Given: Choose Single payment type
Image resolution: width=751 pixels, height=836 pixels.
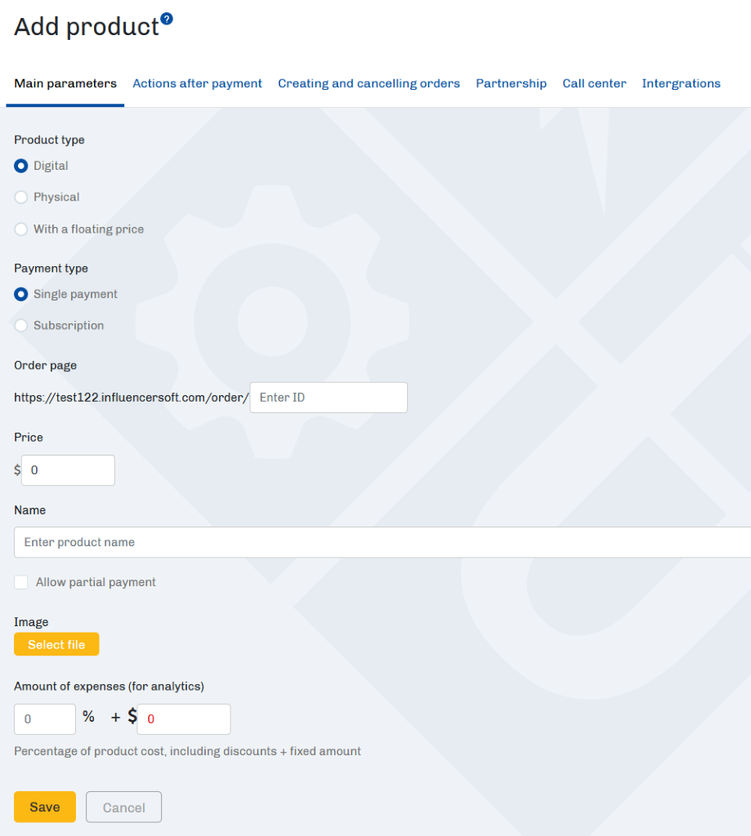Looking at the screenshot, I should [21, 294].
